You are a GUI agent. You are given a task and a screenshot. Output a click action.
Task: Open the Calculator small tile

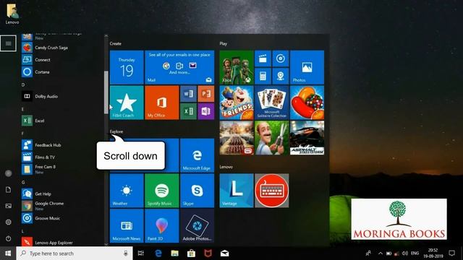coord(263,76)
